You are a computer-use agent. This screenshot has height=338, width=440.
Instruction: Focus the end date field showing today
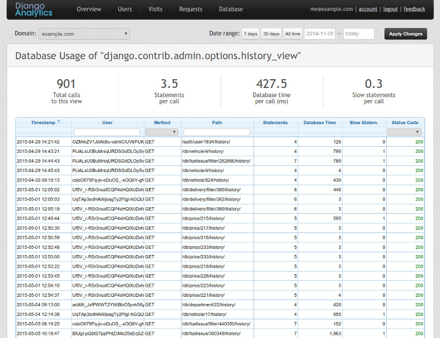359,34
